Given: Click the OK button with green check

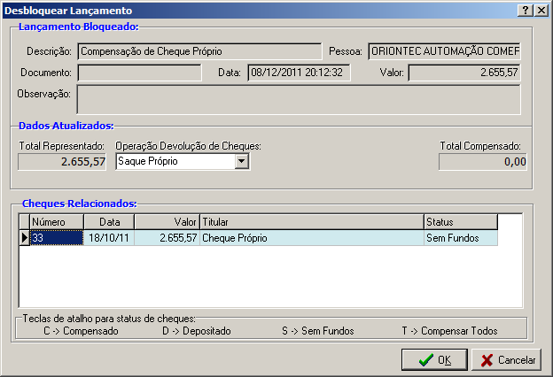Looking at the screenshot, I should [x=434, y=360].
